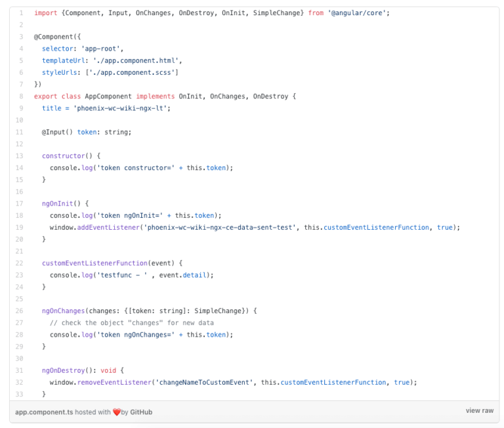Select the heart icon in the gist footer
504x428 pixels.
click(x=117, y=412)
